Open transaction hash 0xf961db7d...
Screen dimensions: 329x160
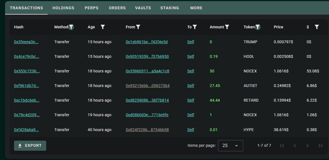[x=26, y=86]
